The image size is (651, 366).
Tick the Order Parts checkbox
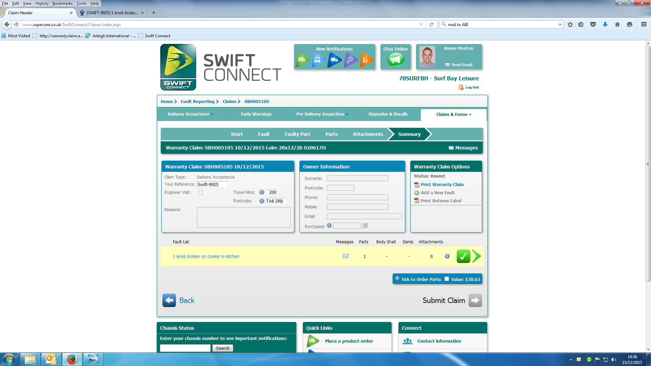447,279
